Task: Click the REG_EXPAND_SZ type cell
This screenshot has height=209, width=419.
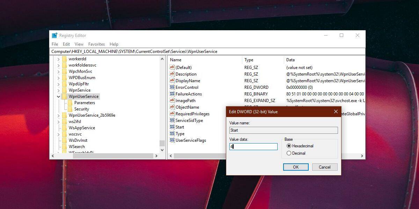Action: click(x=260, y=101)
